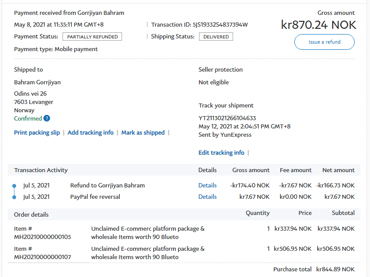Click tracking number YT2113021266104633
Screen dimensions: 370x277
click(x=227, y=118)
